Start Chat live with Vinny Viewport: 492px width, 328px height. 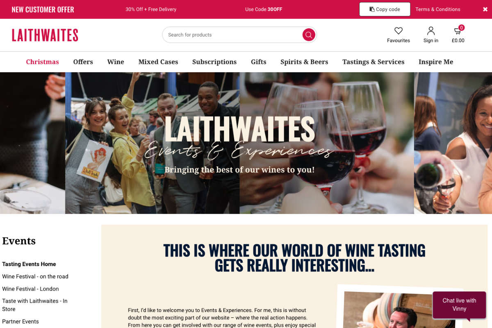(459, 305)
